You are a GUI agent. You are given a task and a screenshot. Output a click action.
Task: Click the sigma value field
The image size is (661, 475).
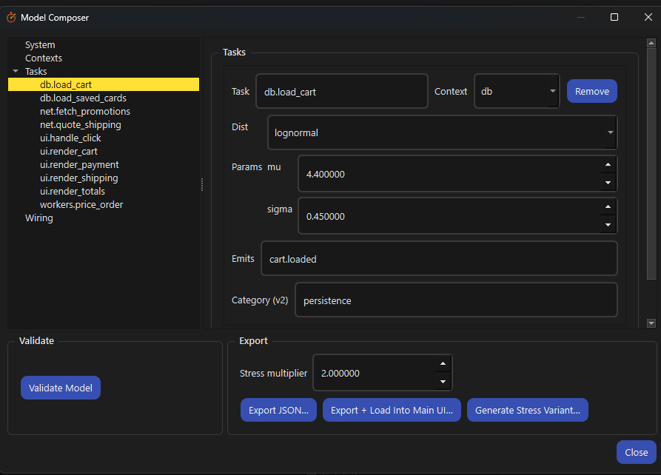449,216
